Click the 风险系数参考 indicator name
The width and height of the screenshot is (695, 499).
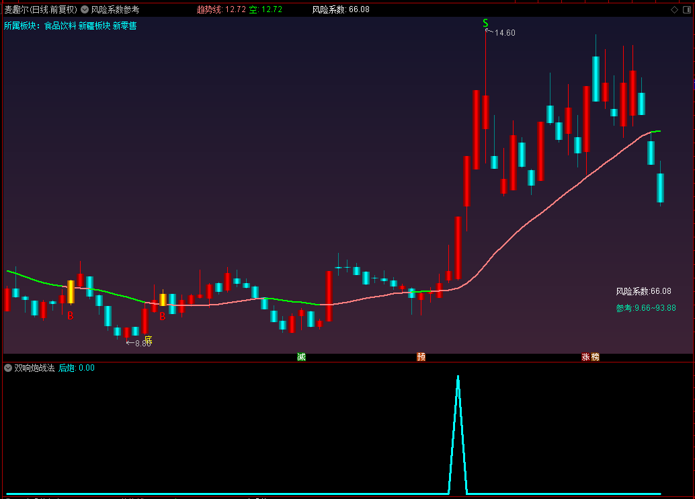[115, 9]
